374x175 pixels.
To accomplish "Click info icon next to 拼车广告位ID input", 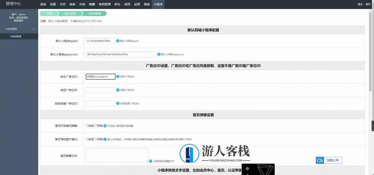I will (x=118, y=76).
